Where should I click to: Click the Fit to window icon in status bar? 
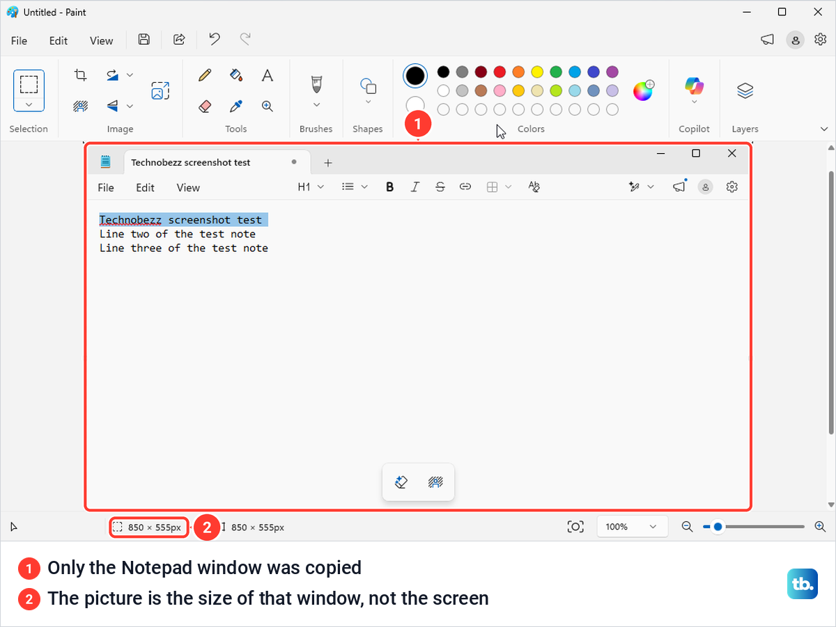click(x=575, y=527)
